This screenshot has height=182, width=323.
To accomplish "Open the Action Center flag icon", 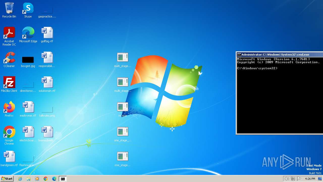I will 299,179.
